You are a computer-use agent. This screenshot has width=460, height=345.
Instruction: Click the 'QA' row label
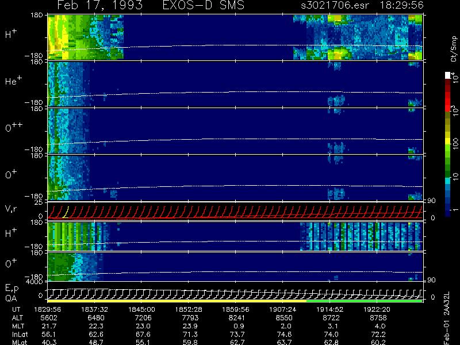coord(11,298)
